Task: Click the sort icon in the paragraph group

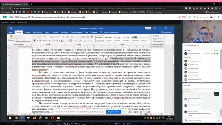Action: click(88, 37)
